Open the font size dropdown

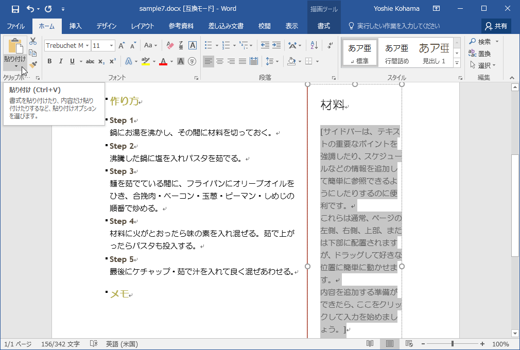click(111, 45)
